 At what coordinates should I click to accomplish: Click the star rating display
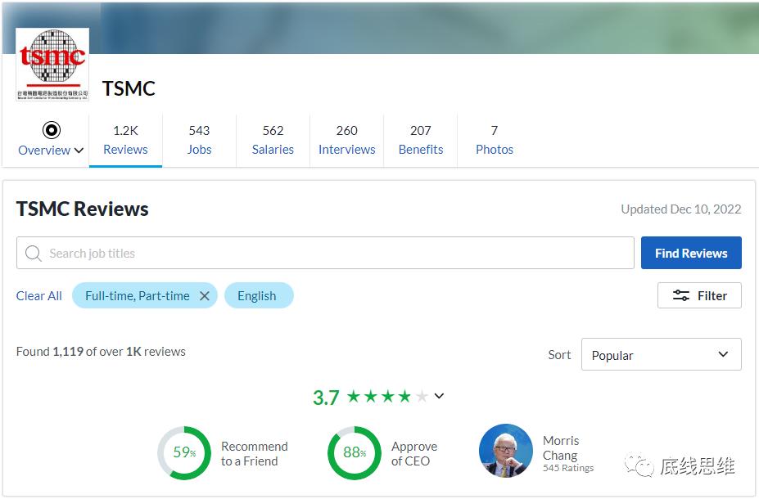point(387,397)
